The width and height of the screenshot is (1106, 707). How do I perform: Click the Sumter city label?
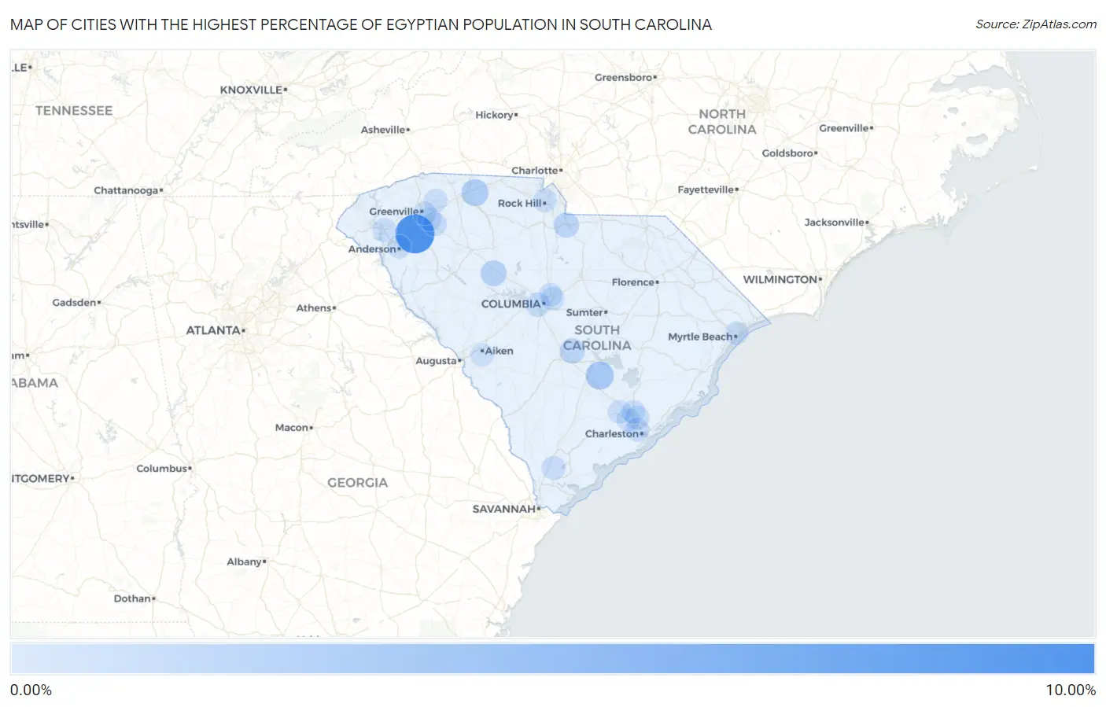point(584,312)
